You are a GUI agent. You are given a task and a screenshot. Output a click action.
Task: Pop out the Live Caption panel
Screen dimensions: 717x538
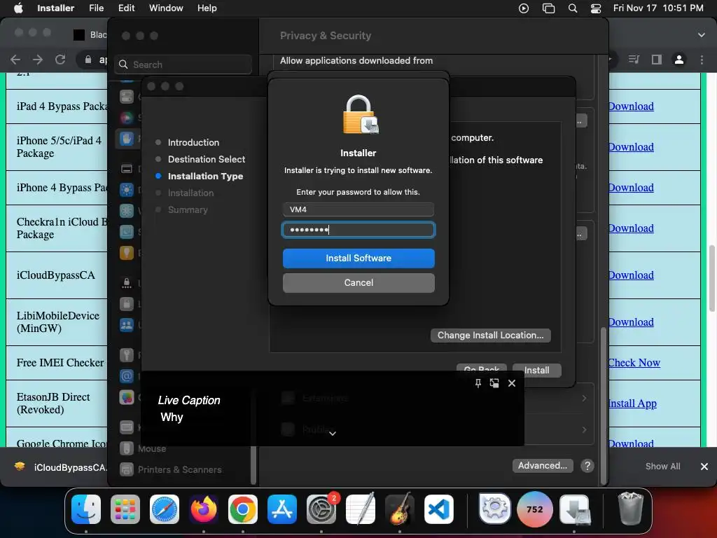pos(494,383)
